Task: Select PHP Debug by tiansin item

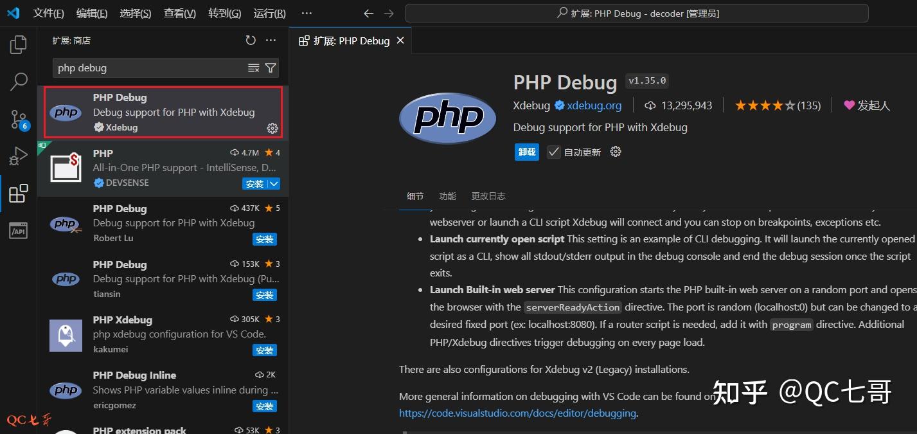Action: pyautogui.click(x=163, y=280)
